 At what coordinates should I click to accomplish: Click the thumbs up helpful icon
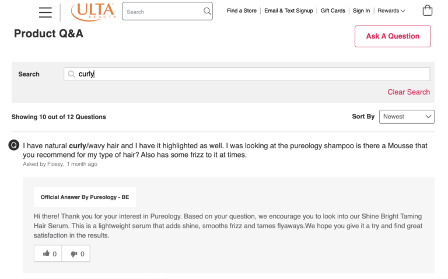(47, 253)
